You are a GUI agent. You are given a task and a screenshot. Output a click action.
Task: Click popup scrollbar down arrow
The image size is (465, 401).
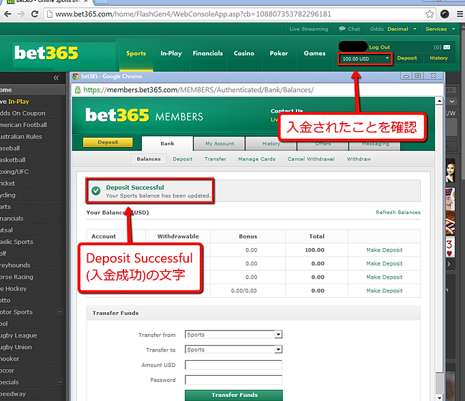439,398
